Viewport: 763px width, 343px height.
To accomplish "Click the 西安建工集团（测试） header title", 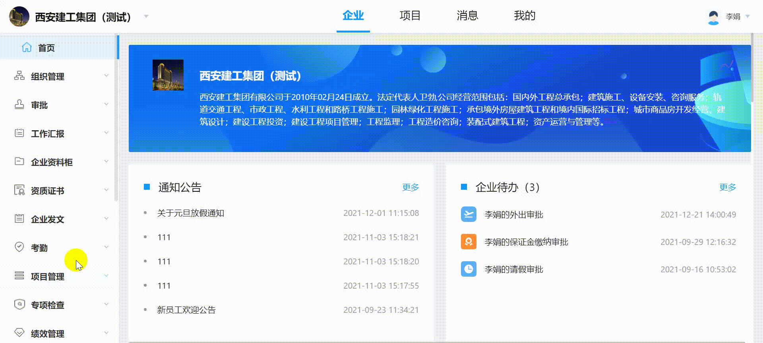I will [83, 17].
